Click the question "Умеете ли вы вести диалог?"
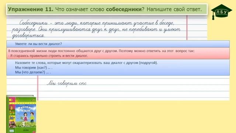This screenshot has height=133, width=236. click(38, 44)
